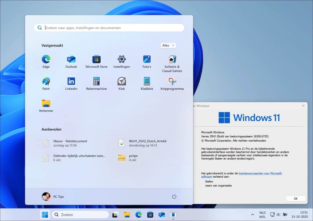Open PC Tips user account menu

click(53, 197)
